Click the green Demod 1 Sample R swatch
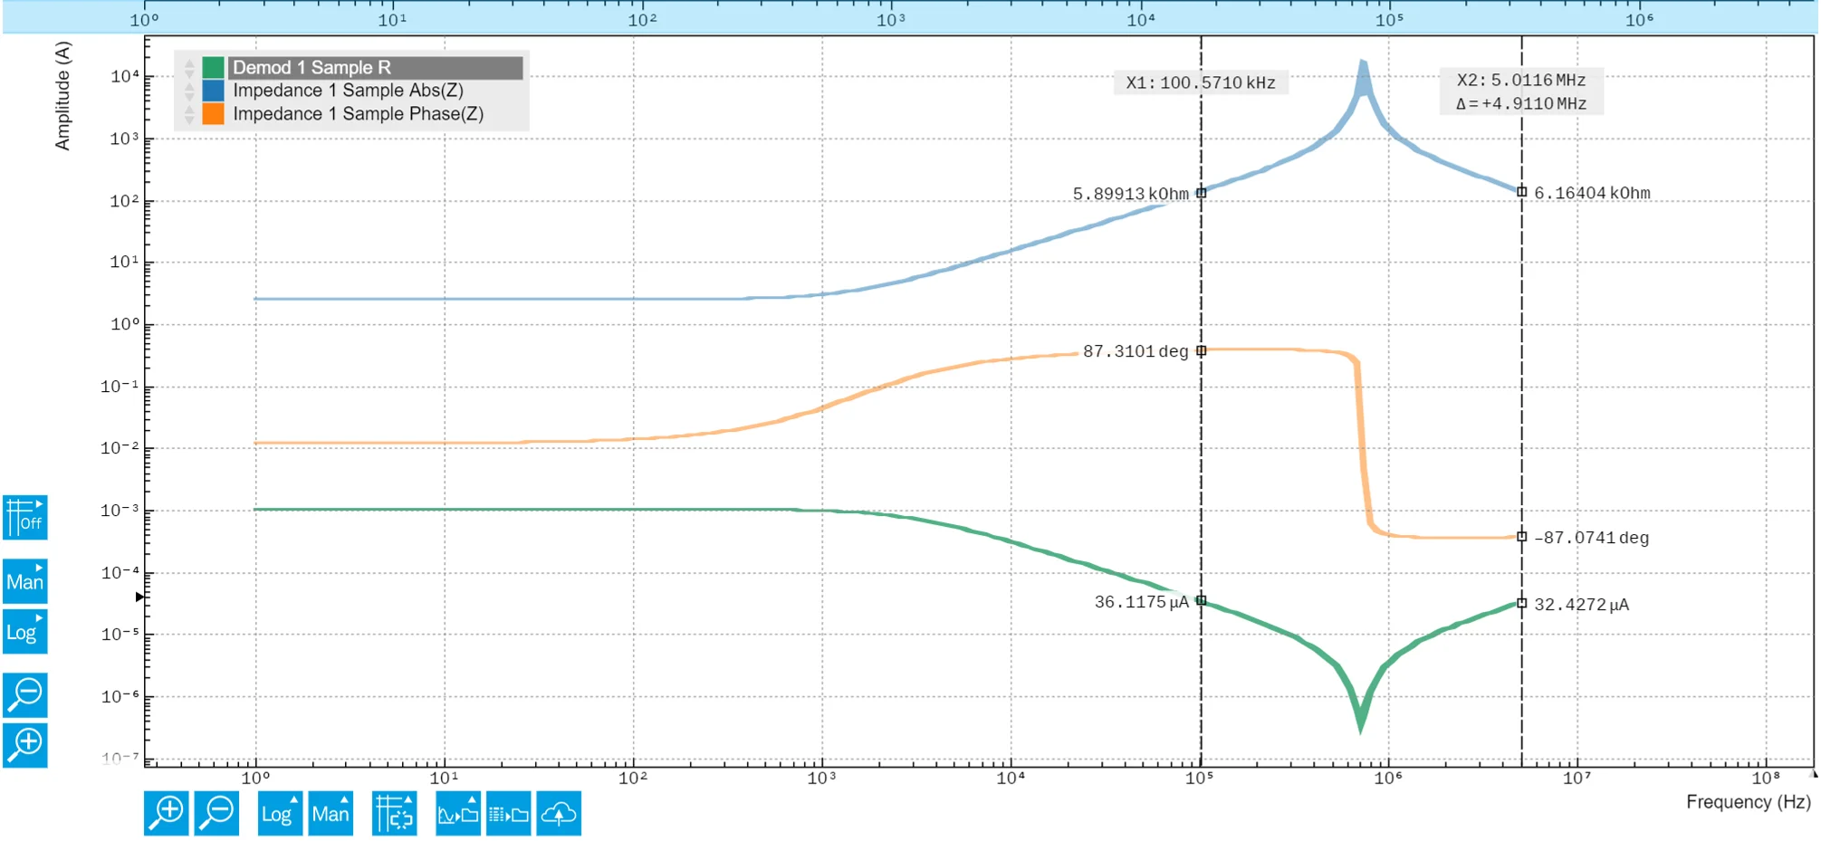Screen dimensions: 1821x841 click(214, 67)
